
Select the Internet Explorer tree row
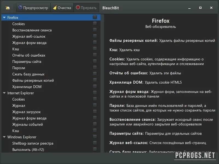coord(51,93)
